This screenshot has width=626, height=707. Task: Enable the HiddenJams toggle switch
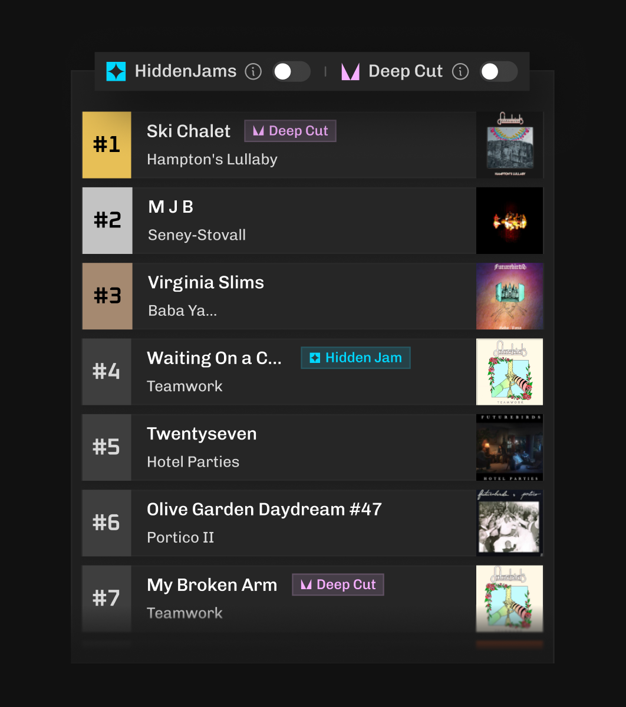click(x=291, y=72)
